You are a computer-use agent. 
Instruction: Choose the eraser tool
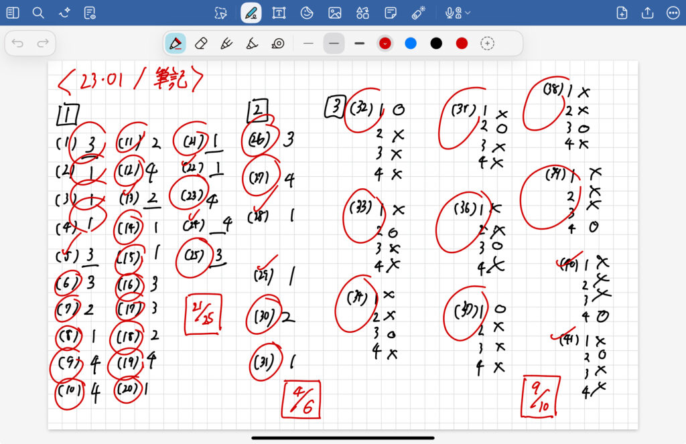pos(201,44)
